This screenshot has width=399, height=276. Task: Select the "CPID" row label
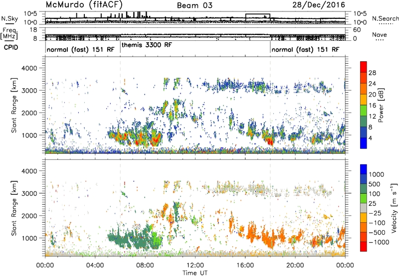11,47
